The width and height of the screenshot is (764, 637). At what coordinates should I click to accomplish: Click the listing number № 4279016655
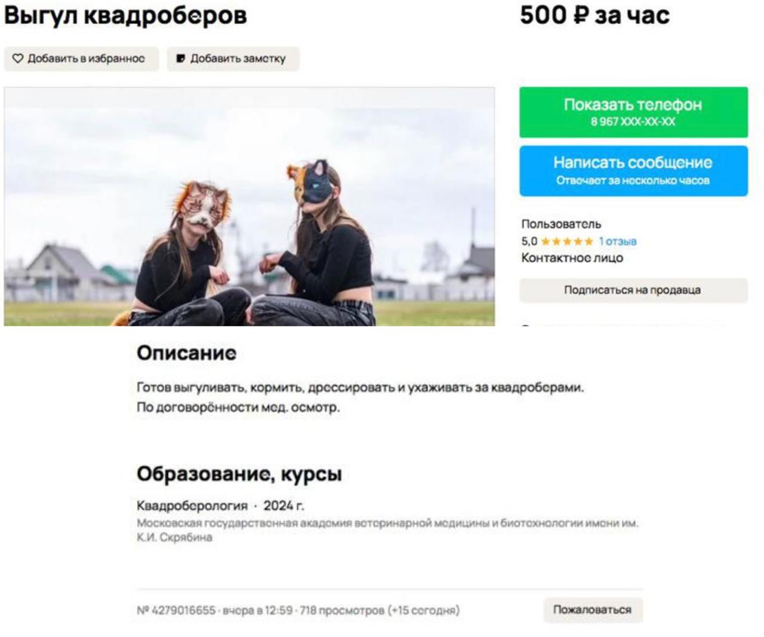tap(176, 610)
